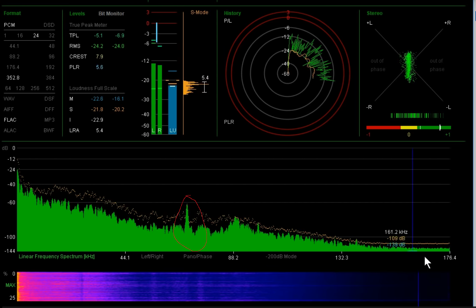
Task: Click the R channel level bar
Action: (x=160, y=100)
